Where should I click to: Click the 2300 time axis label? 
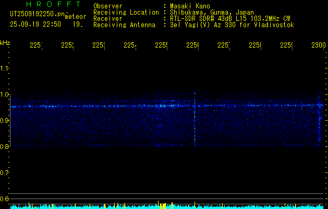pos(319,45)
